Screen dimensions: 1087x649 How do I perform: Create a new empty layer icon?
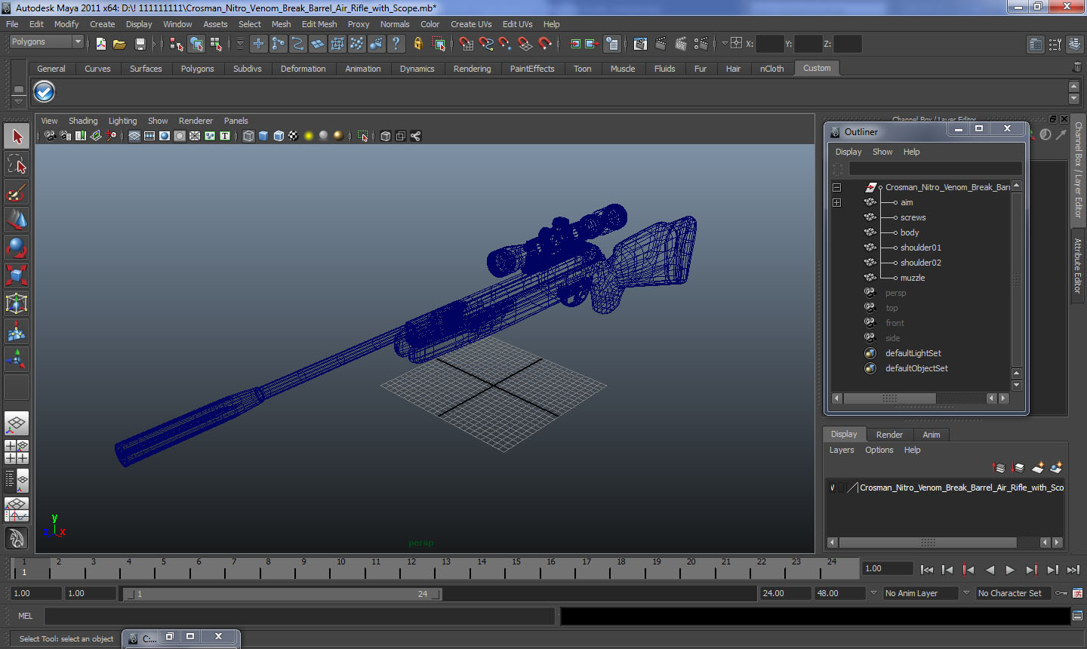click(1038, 468)
